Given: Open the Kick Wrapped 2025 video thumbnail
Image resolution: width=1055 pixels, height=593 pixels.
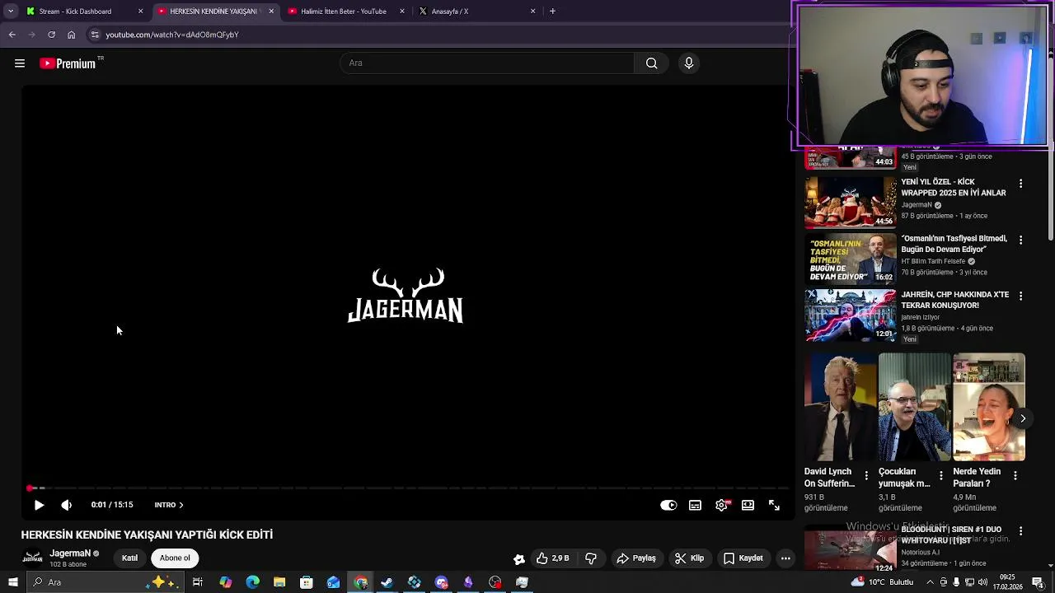Looking at the screenshot, I should point(851,203).
